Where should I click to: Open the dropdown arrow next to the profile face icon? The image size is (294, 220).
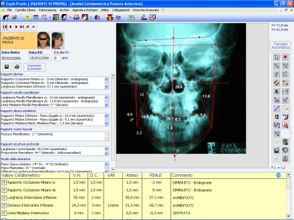(x=70, y=18)
